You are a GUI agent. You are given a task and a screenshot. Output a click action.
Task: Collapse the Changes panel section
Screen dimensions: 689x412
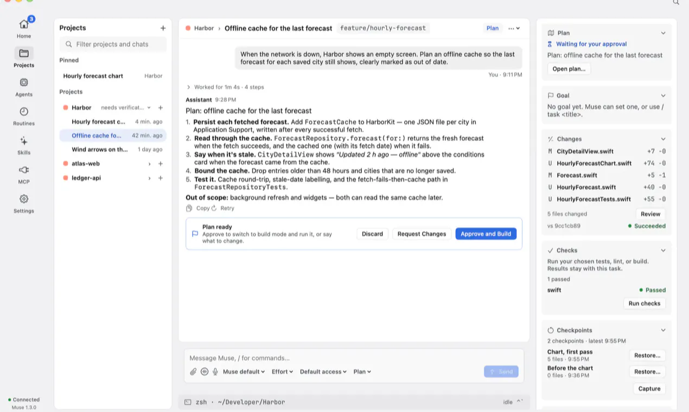(x=663, y=139)
